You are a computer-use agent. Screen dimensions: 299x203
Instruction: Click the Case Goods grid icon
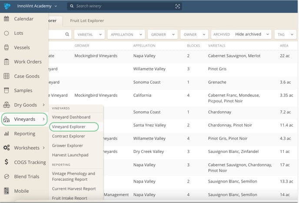click(7, 76)
